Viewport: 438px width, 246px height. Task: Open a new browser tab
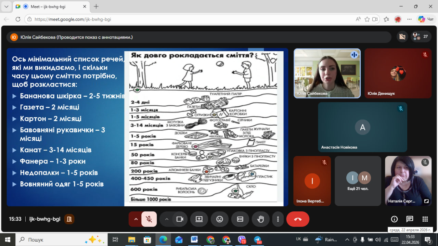96,7
